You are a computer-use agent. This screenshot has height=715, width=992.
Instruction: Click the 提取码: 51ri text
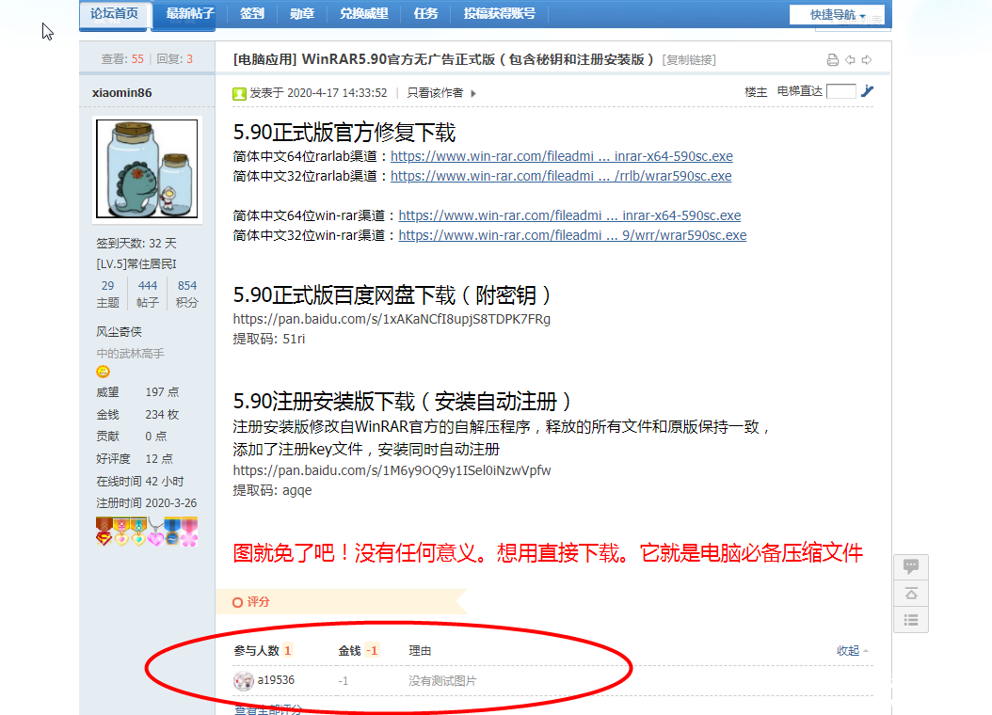[269, 339]
